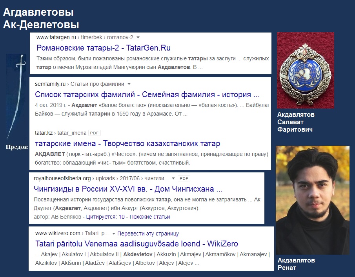Viewport: 355px width, 277px height.
Task: Click the portrait photo labeled Акдавлятов Ренат
Action: point(312,200)
